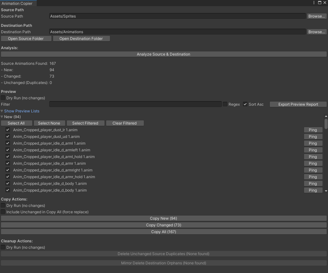
Task: Enable Include Unchanged in Copy All
Action: [3, 212]
